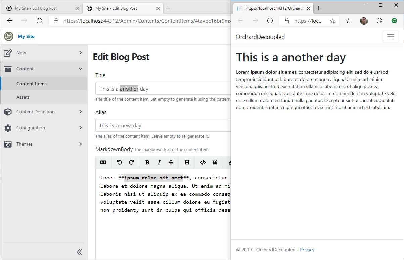Toggle bold formatting in markdown editor
Image resolution: width=404 pixels, height=260 pixels.
[x=147, y=162]
